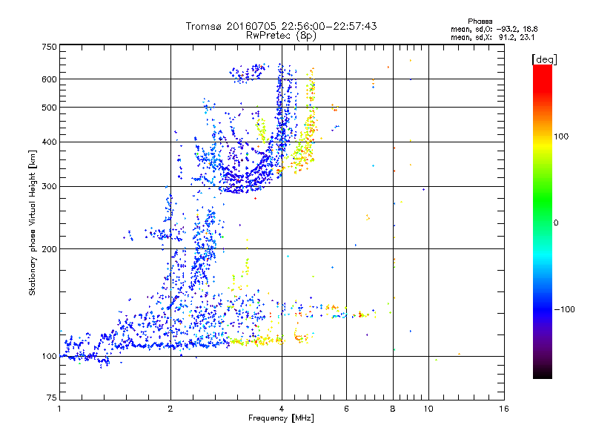
Task: Click the 'Stationary phase Virtual Height [km]' axis title
Action: pos(33,223)
